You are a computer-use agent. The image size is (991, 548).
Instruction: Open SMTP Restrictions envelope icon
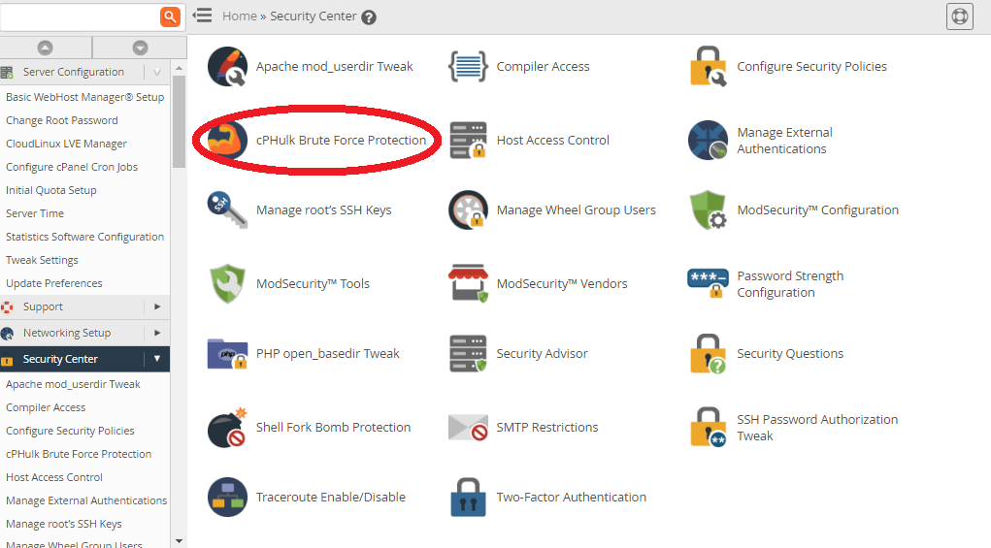[x=469, y=428]
